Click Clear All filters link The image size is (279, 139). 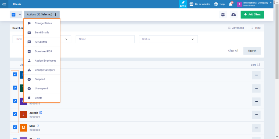click(x=233, y=51)
